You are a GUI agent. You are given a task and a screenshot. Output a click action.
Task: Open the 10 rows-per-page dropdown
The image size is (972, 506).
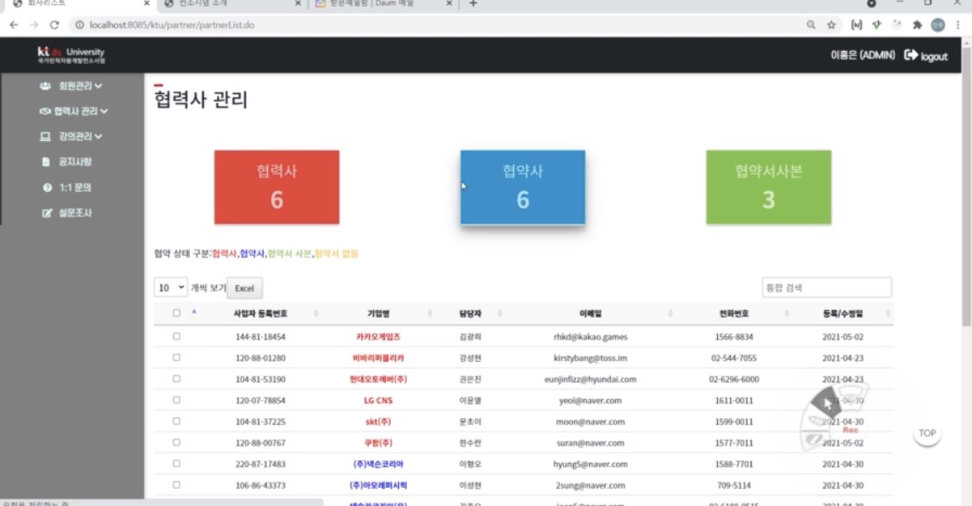pos(170,288)
